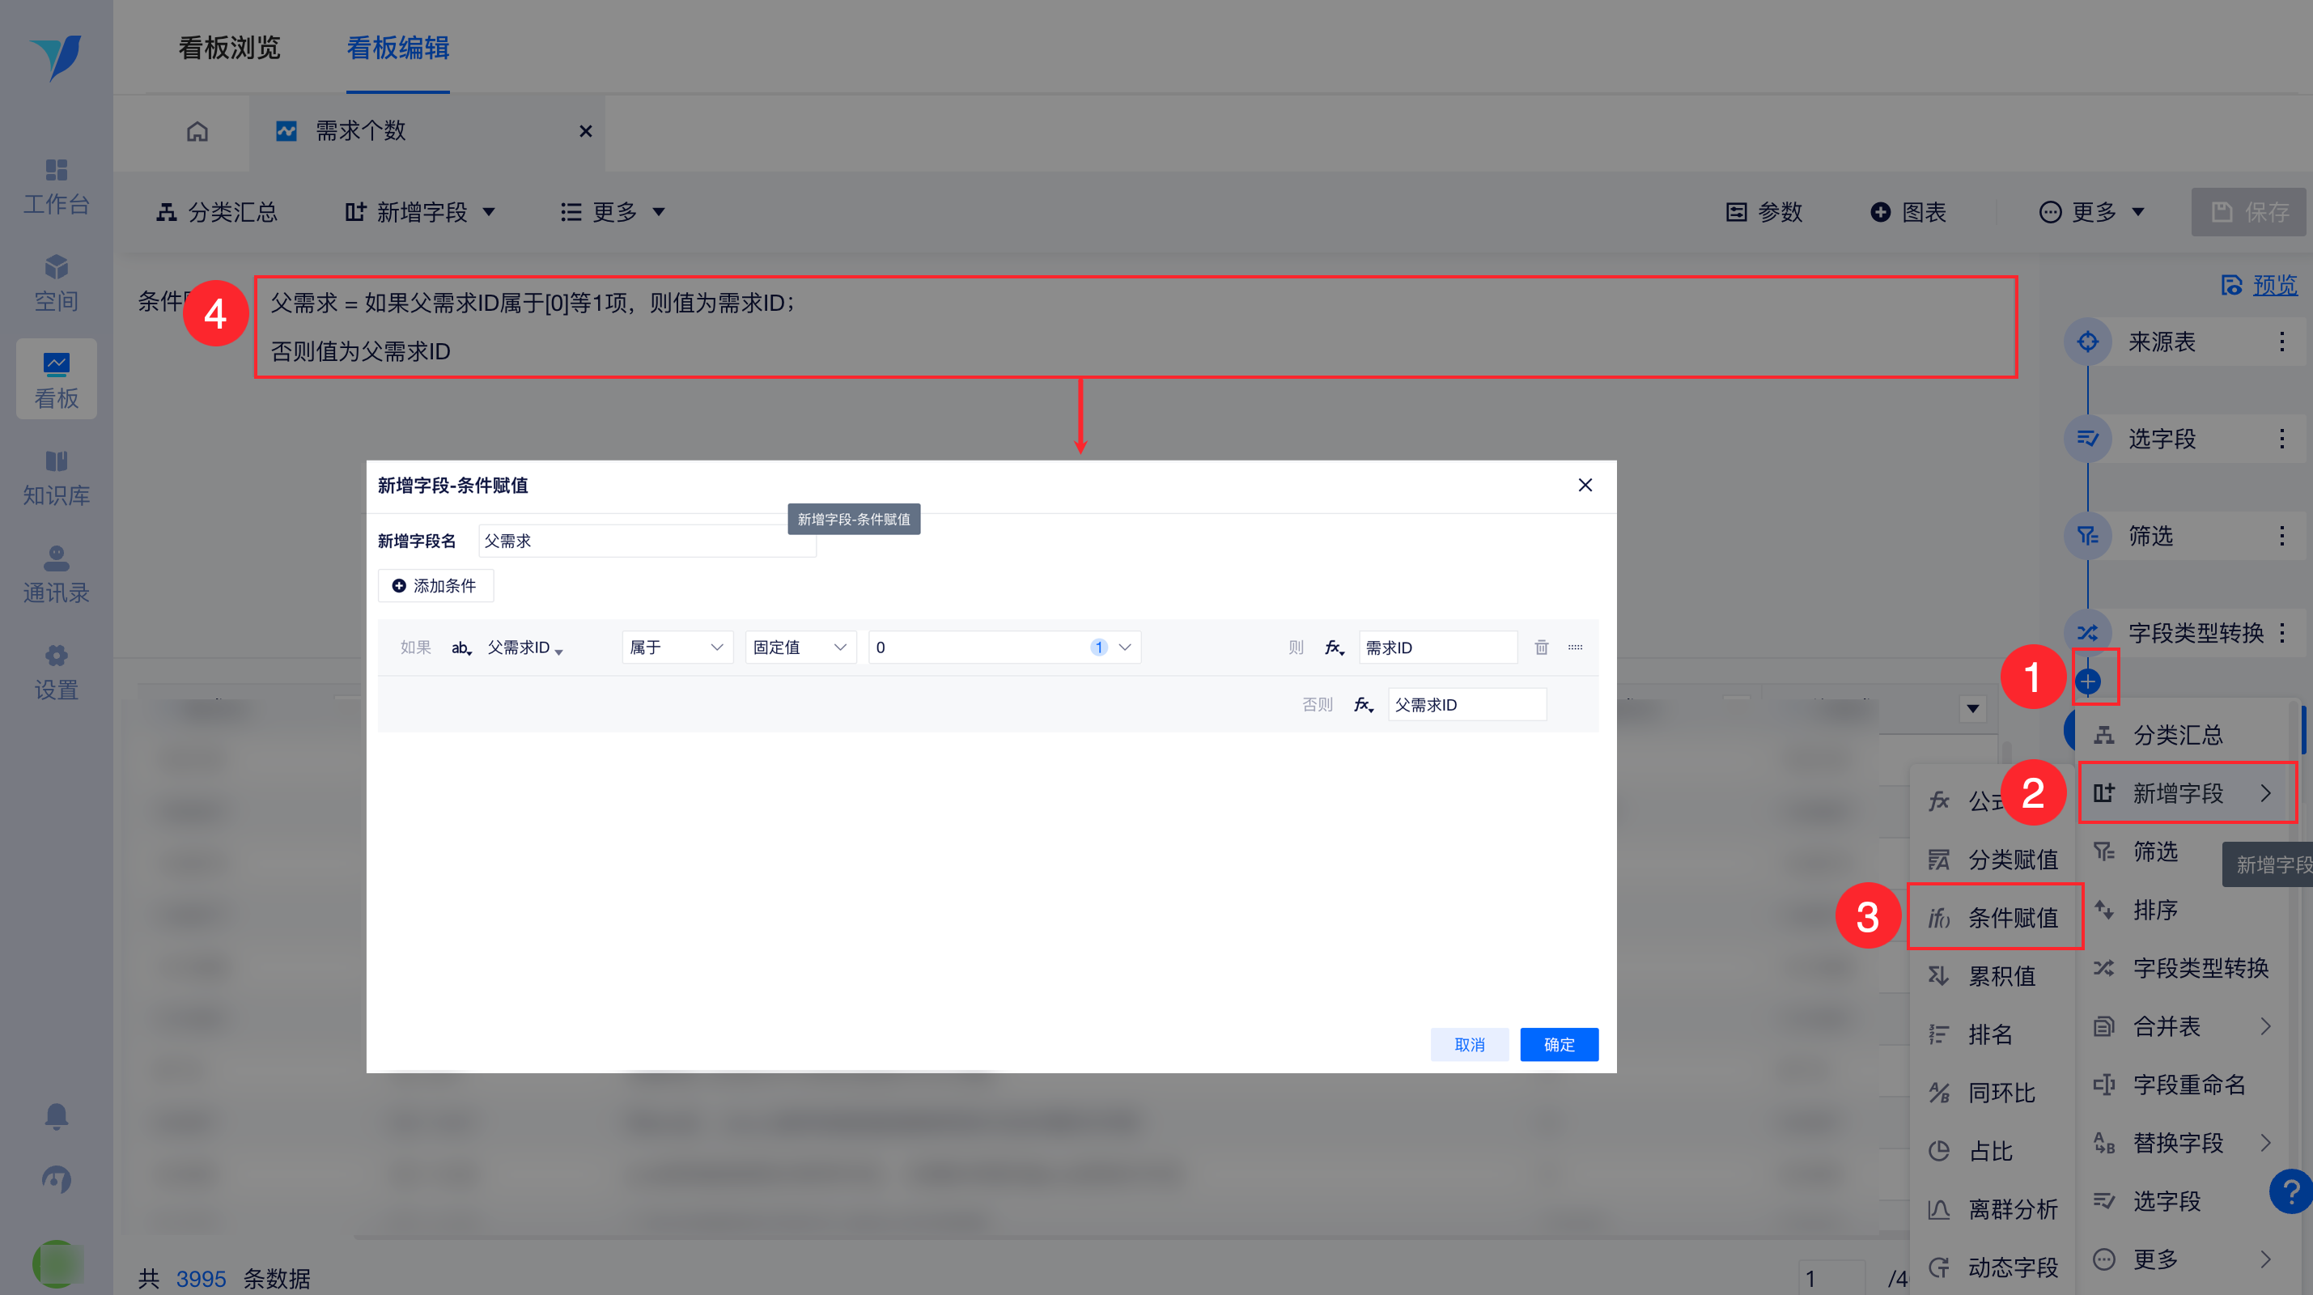
Task: Click the 确定 confirm button
Action: [x=1558, y=1044]
